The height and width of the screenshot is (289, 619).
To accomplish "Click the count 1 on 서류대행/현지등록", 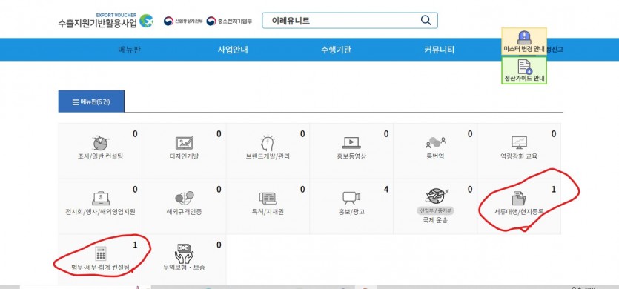I will 554,190.
